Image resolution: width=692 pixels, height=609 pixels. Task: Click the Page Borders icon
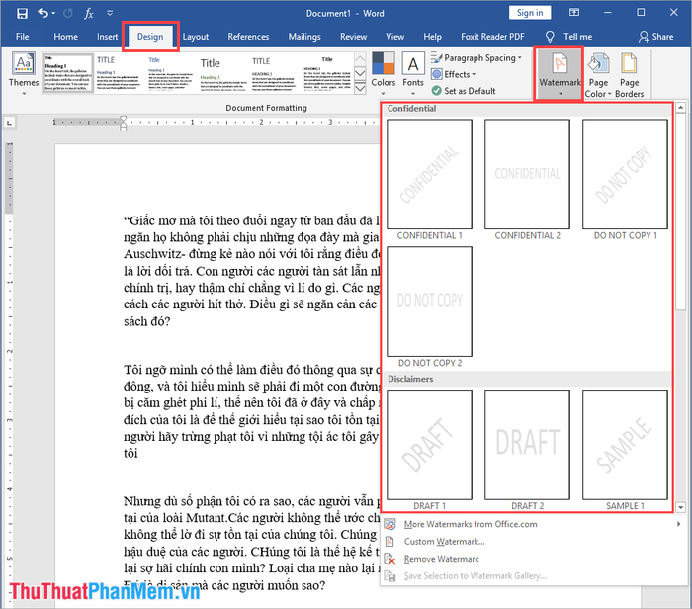[630, 74]
